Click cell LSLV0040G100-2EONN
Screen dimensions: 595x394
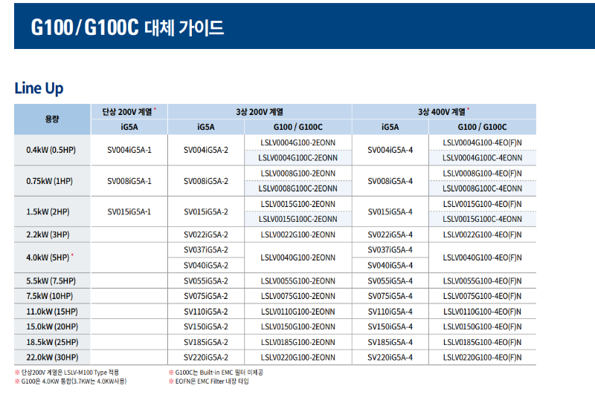pos(298,257)
